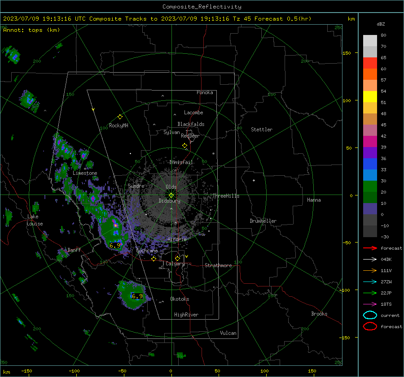Image resolution: width=404 pixels, height=377 pixels.
Task: Click the ThreeHills label on the map
Action: point(226,196)
